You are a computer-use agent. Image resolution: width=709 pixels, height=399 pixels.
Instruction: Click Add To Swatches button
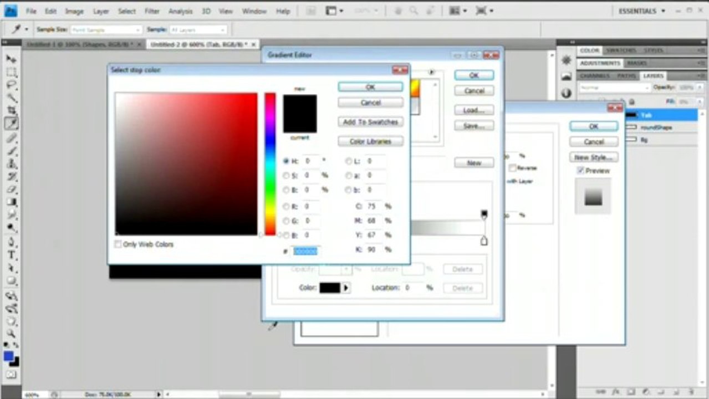point(370,122)
